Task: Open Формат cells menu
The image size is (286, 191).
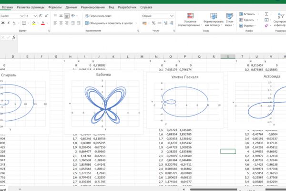Action: [x=247, y=26]
